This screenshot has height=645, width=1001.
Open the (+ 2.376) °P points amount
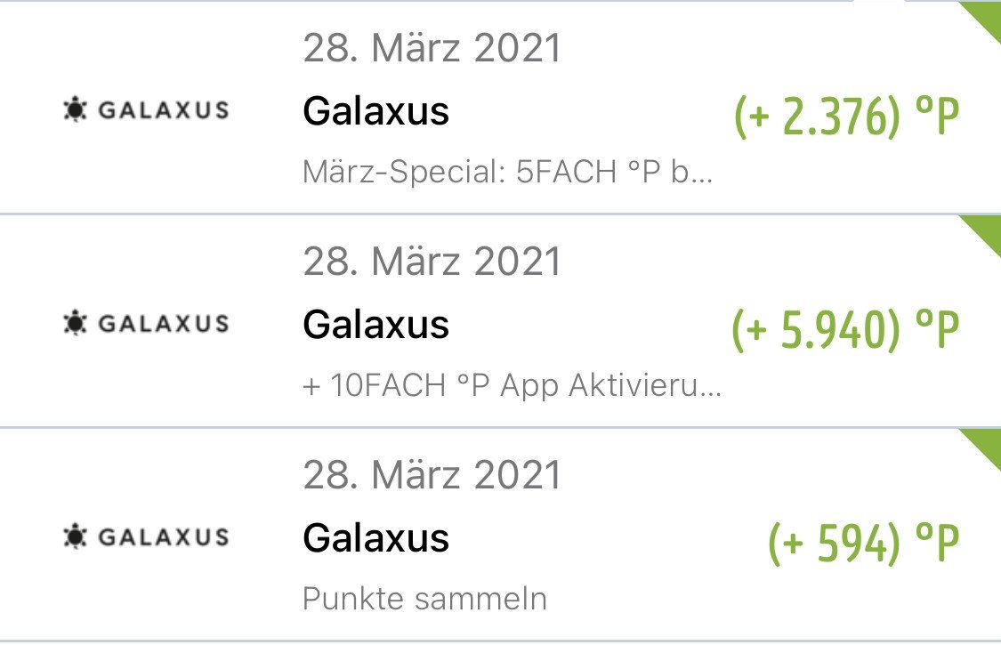[x=846, y=116]
